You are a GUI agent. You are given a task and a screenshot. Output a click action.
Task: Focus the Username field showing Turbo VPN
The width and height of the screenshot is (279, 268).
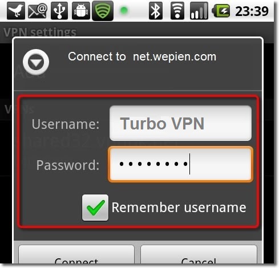[x=180, y=123]
